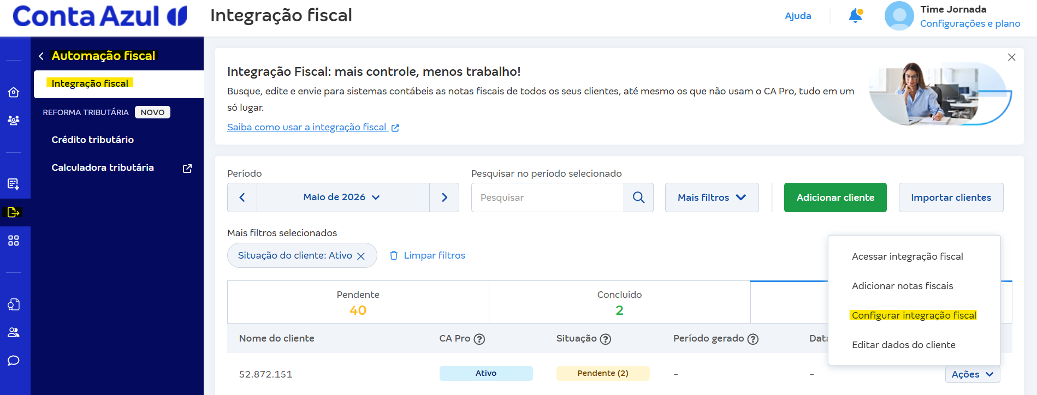Open Crédito tributário in the side menu
Screen dimensions: 1037x395
pos(92,140)
